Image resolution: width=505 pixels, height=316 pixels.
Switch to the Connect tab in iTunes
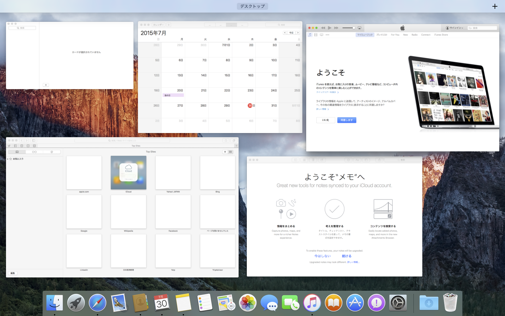click(426, 35)
